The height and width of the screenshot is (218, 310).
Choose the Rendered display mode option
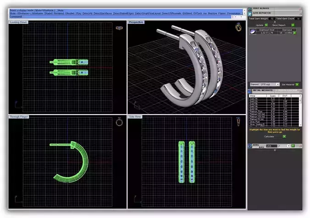(59, 13)
